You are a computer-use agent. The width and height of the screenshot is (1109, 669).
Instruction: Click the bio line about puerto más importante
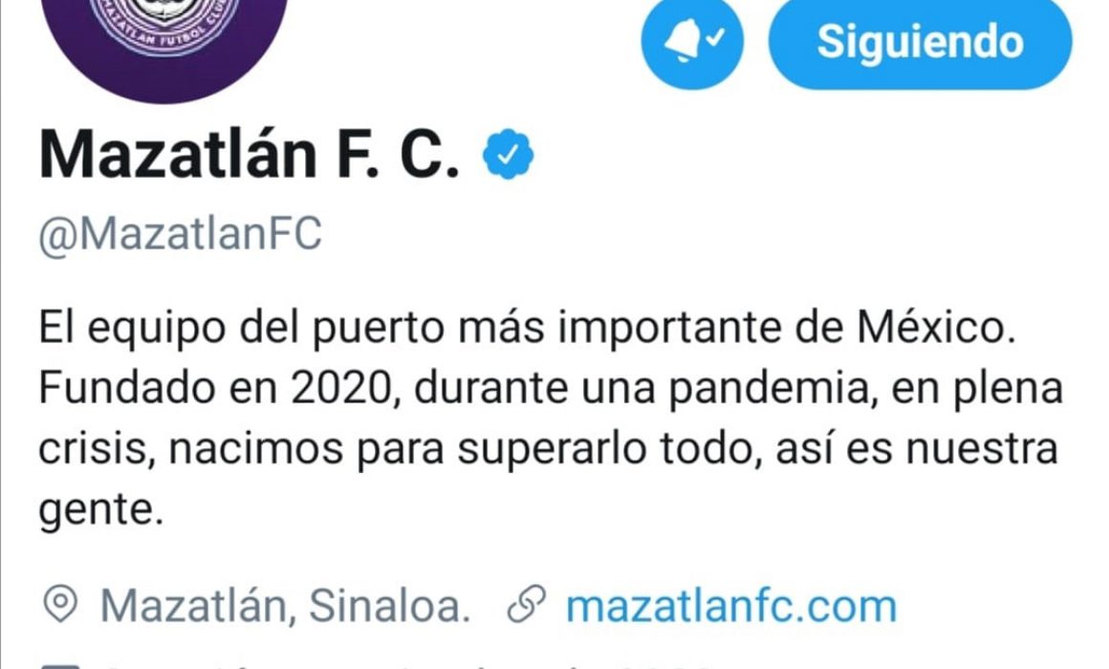pyautogui.click(x=527, y=328)
